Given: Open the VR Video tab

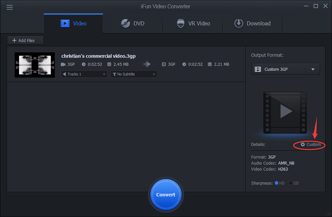Looking at the screenshot, I should (x=193, y=23).
